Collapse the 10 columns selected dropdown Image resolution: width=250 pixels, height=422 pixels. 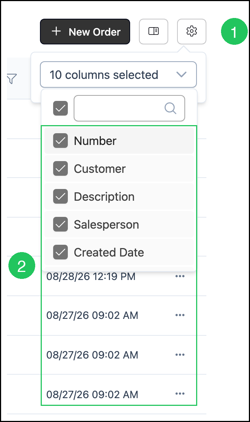pos(118,74)
